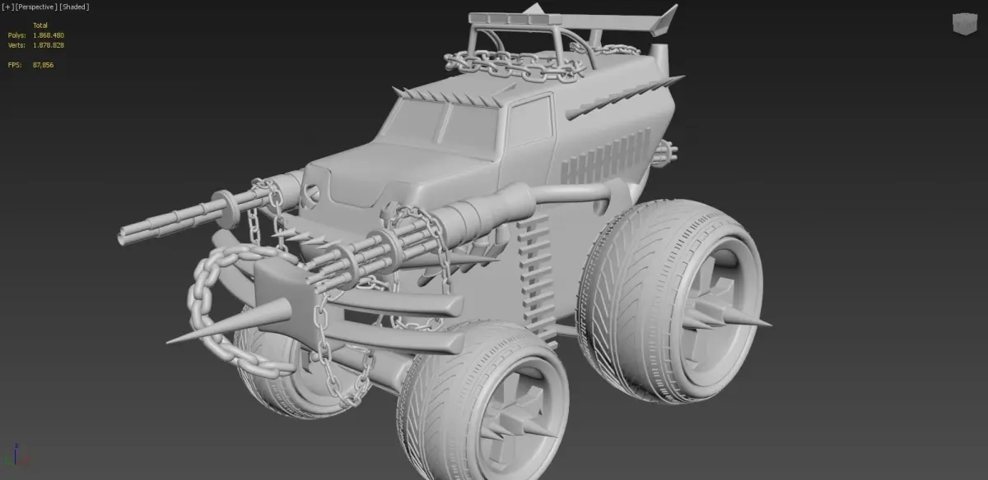988x480 pixels.
Task: Click the Verts count value 1.878.828
Action: [x=49, y=45]
